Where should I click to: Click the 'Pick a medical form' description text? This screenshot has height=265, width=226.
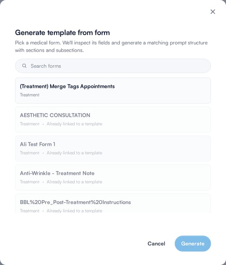tap(111, 46)
